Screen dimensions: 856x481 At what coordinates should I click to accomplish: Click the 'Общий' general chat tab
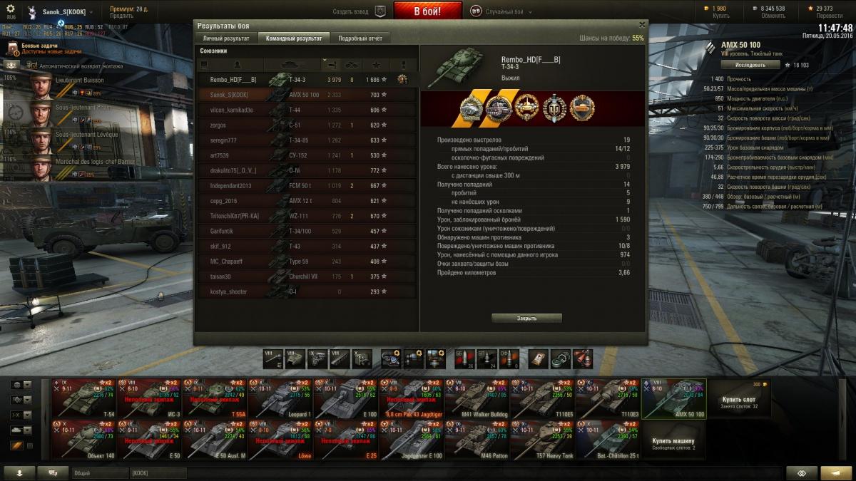[x=99, y=472]
